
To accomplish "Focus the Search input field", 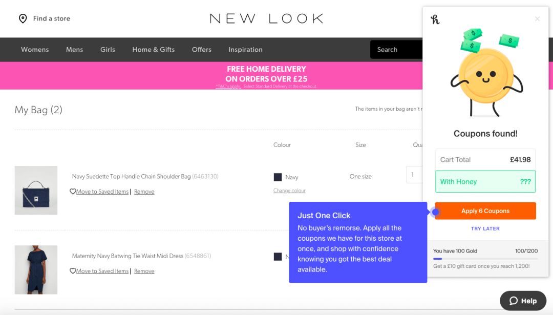I will point(396,49).
